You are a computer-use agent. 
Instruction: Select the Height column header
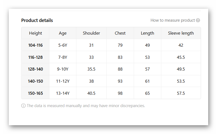point(36,33)
